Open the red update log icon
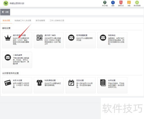The image size is (144, 119). click(x=121, y=3)
